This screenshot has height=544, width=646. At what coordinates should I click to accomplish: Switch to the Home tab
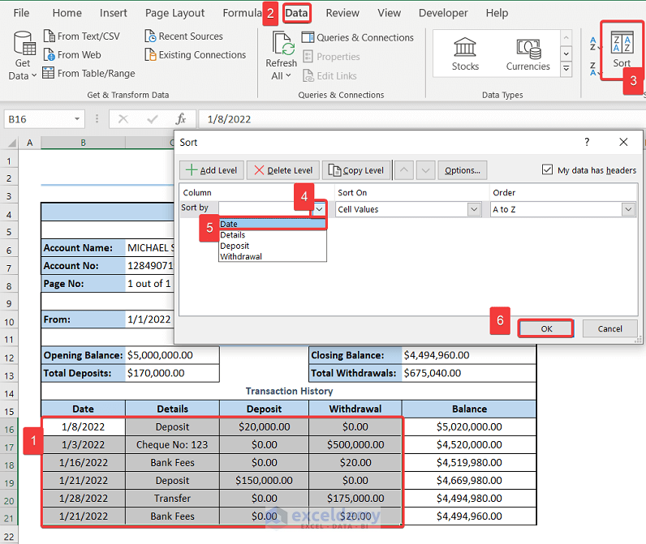pyautogui.click(x=67, y=13)
